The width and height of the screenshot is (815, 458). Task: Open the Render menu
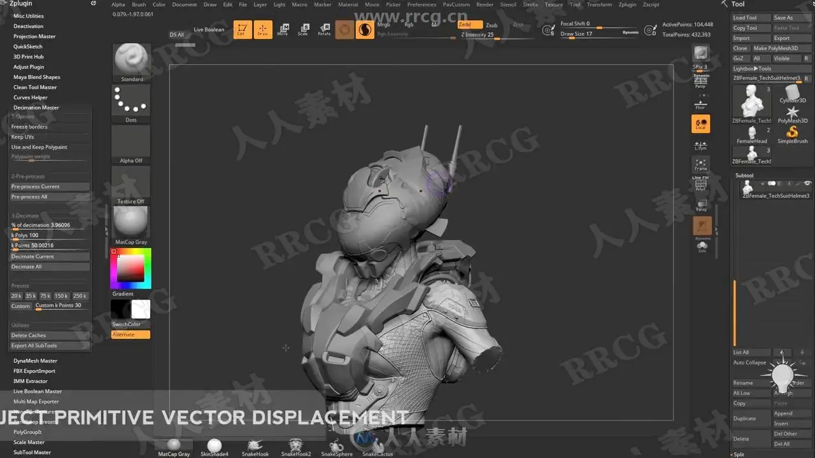coord(485,4)
